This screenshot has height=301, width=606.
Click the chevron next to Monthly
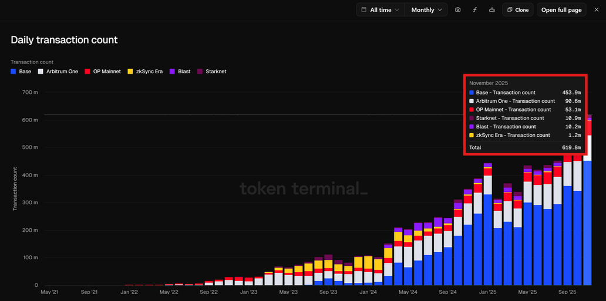(x=440, y=10)
